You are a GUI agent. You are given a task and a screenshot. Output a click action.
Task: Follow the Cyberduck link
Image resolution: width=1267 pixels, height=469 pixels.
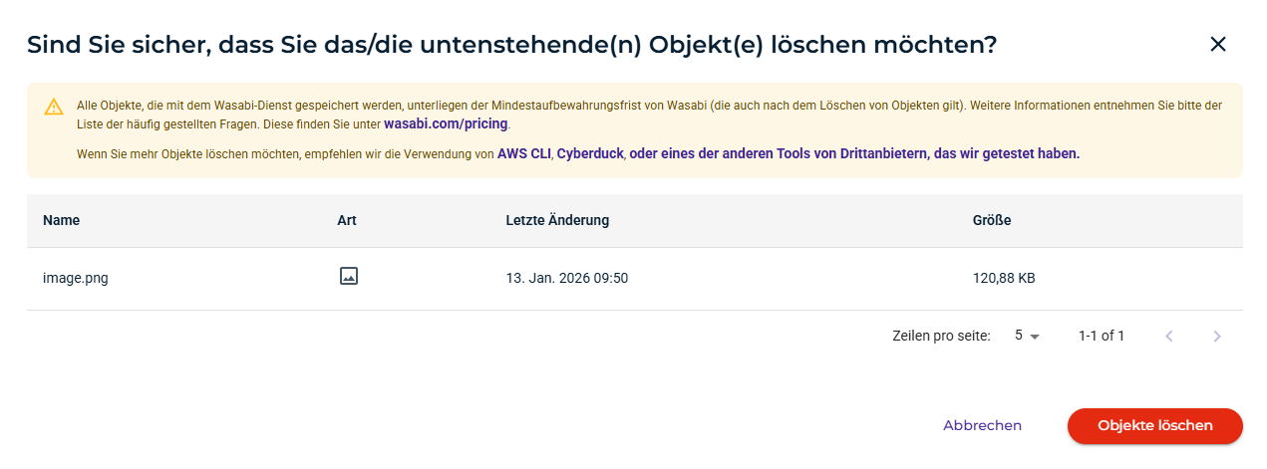[x=590, y=154]
